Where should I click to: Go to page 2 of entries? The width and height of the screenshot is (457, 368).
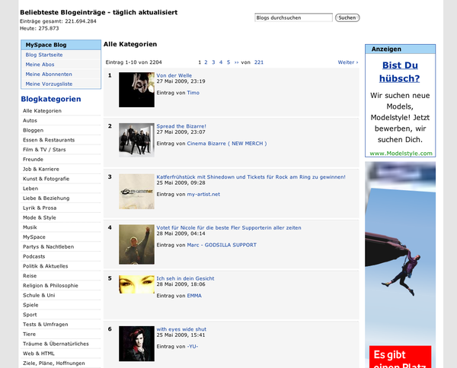pos(206,62)
